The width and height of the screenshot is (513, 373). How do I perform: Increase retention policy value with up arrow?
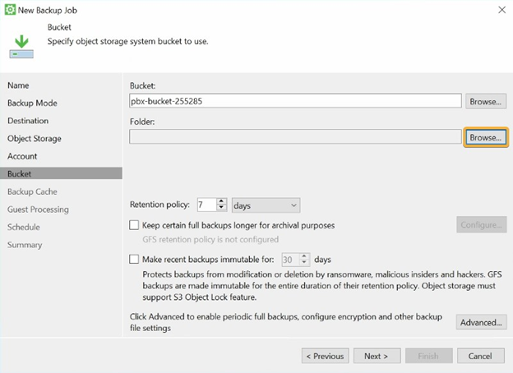click(x=221, y=201)
